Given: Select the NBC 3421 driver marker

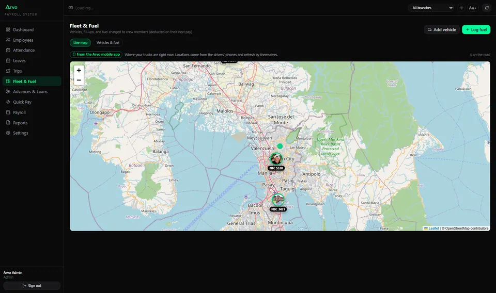Looking at the screenshot, I should click(278, 200).
